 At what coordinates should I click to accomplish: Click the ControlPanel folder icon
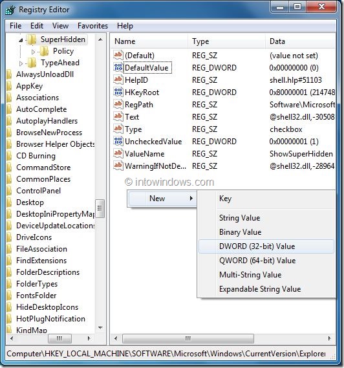9,191
